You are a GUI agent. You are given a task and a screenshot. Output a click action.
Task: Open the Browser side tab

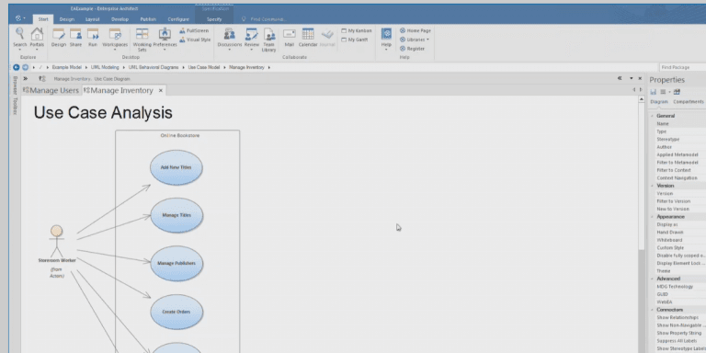[15, 85]
